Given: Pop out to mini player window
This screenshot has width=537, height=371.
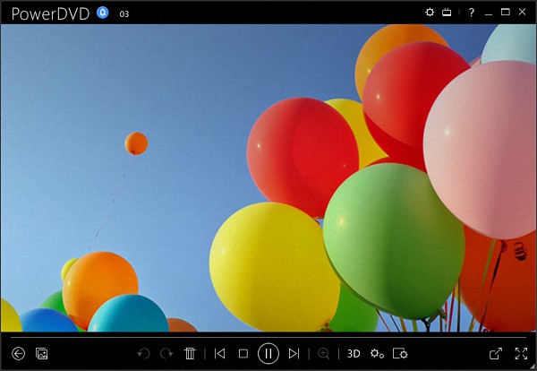Looking at the screenshot, I should pos(497,354).
